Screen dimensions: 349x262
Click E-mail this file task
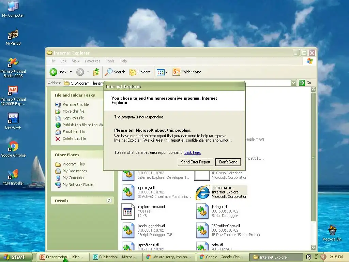point(74,132)
